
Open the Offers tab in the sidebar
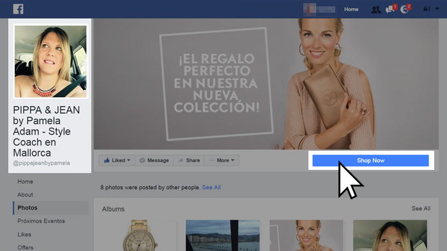[26, 247]
